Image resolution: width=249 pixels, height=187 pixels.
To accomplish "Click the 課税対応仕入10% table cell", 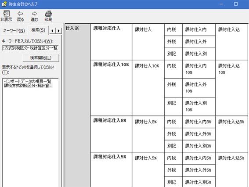I will 111,88.
